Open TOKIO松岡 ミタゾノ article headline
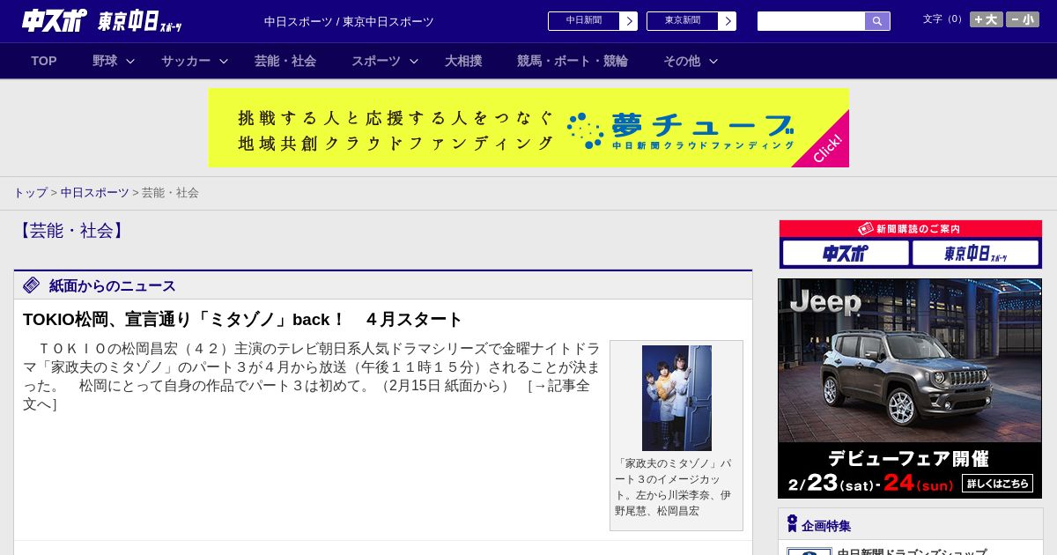1057x555 pixels. 243,320
